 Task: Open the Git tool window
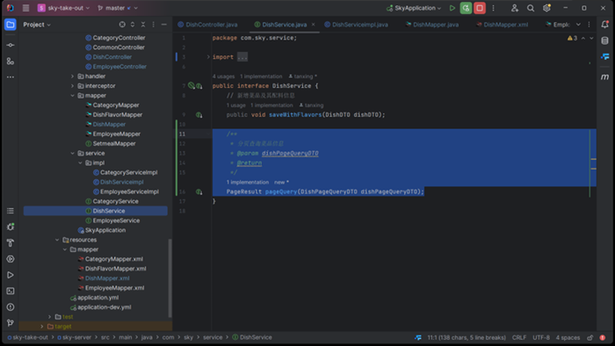(x=11, y=323)
